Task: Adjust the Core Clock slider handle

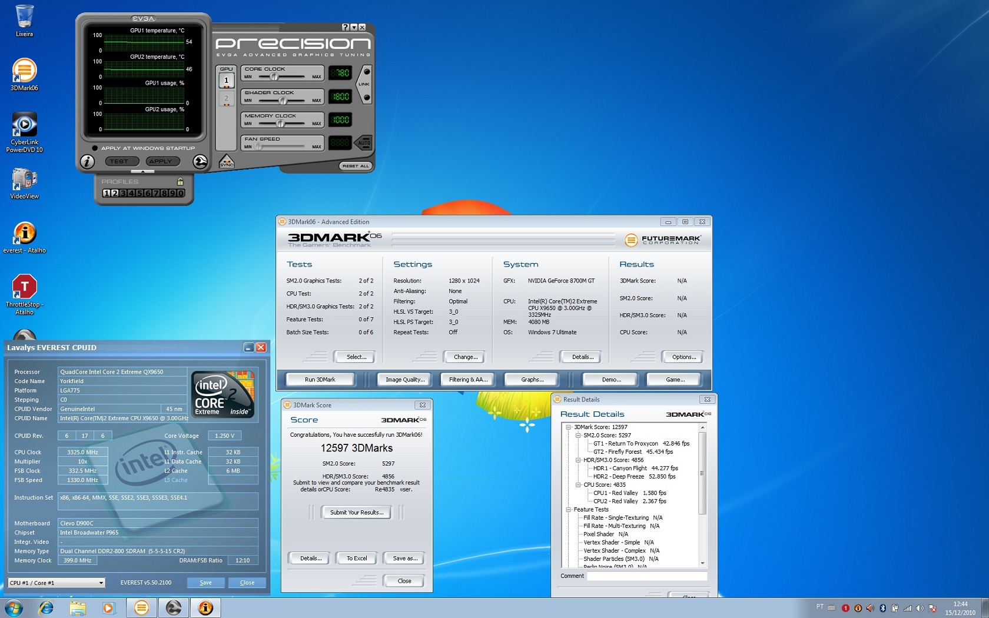Action: tap(274, 77)
